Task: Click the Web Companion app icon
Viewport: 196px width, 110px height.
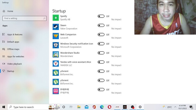Action: pyautogui.click(x=56, y=36)
